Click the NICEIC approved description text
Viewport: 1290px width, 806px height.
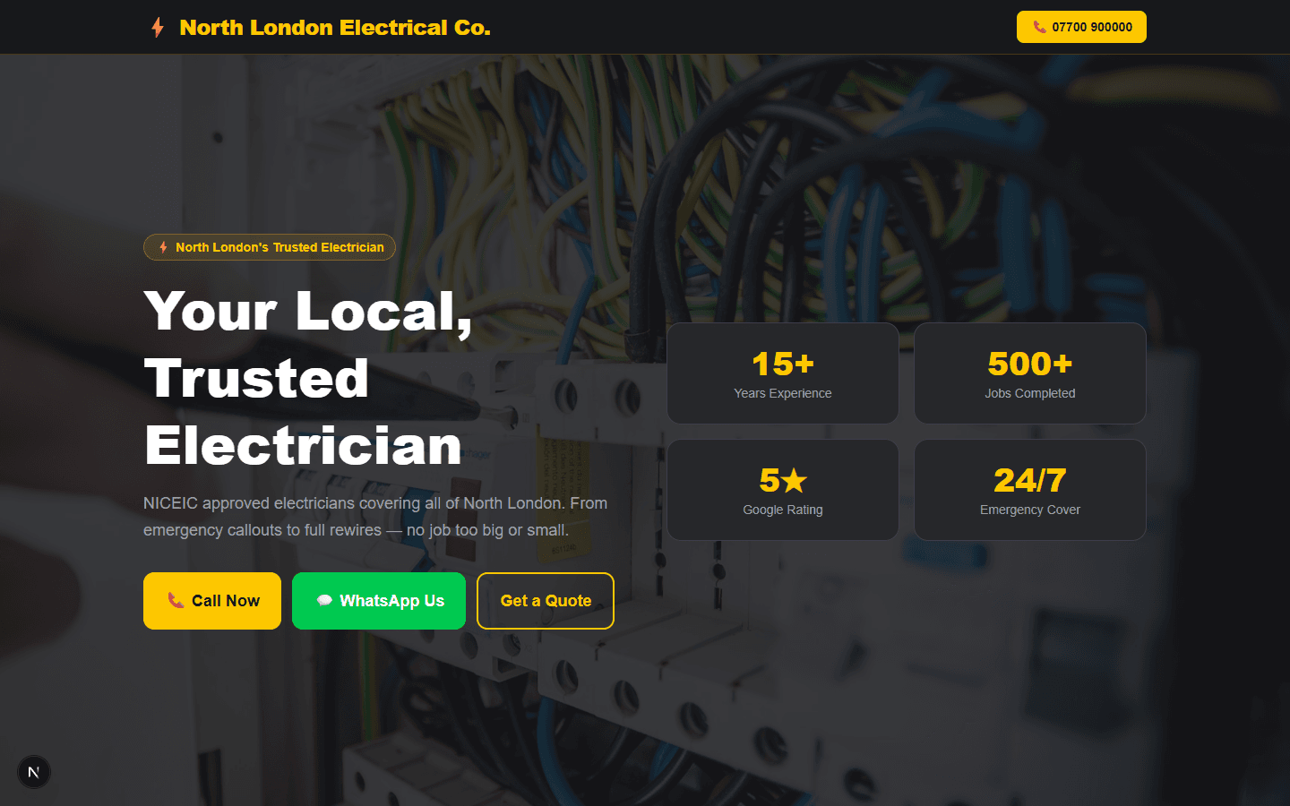[x=374, y=516]
